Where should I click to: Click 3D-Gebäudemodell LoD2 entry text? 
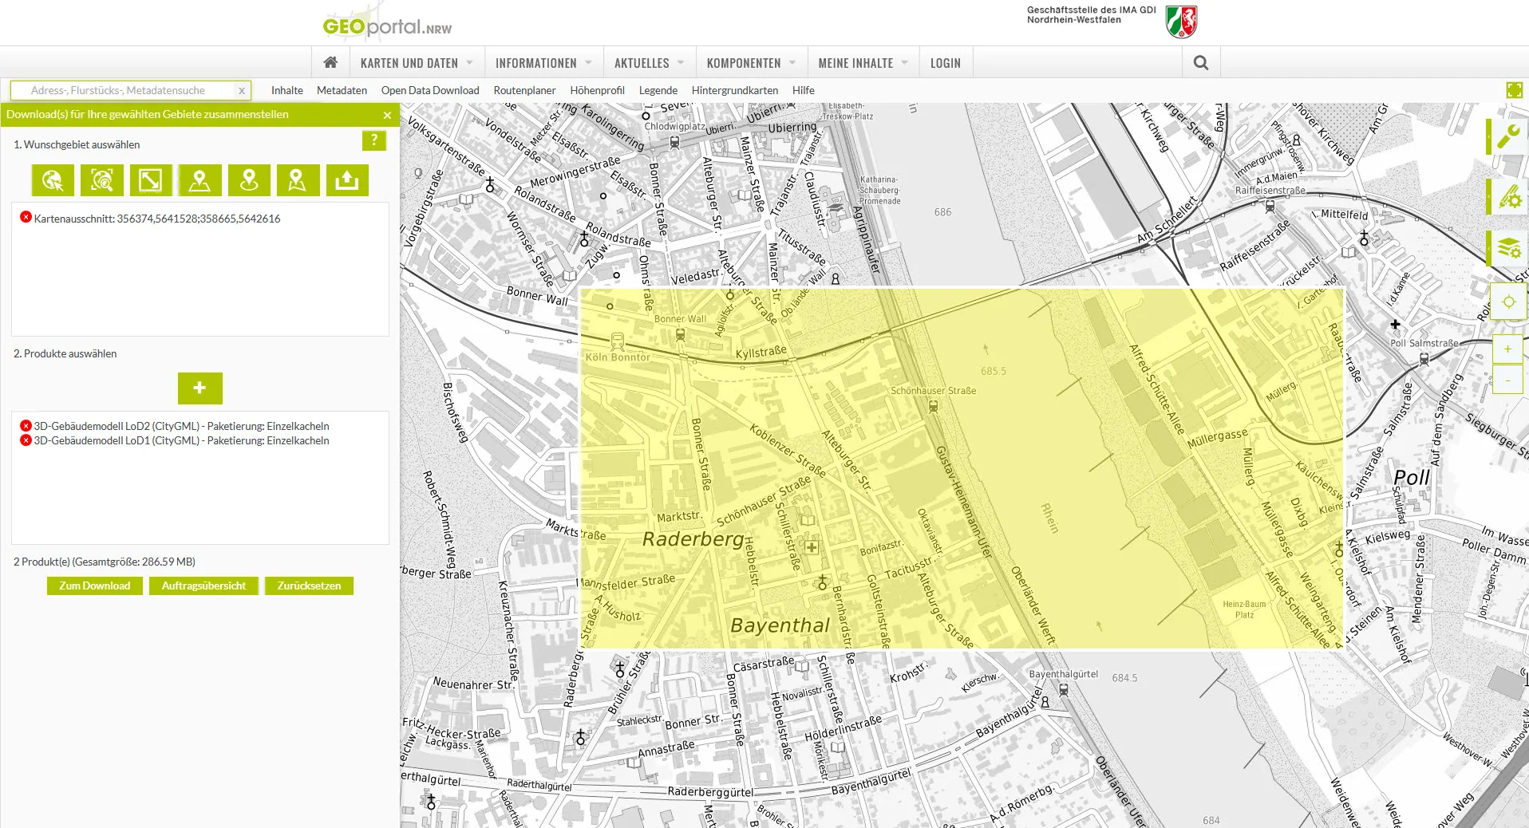(x=181, y=426)
